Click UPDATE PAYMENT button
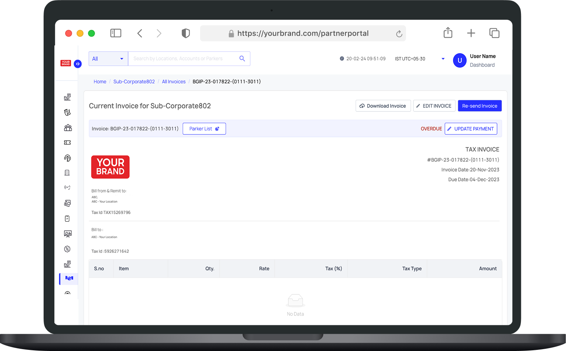Viewport: 566px width, 351px height. (471, 129)
